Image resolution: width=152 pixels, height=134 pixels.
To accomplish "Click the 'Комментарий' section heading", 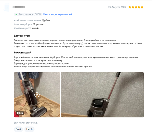I will 22,52.
